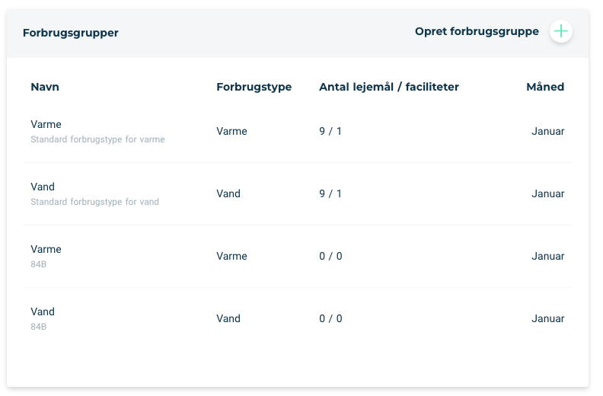Click Varme type cell in Varme 84B row
The image size is (603, 396).
pyautogui.click(x=231, y=256)
